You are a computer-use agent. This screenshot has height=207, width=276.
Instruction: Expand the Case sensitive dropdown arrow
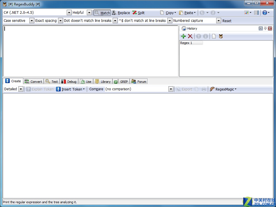pos(32,21)
